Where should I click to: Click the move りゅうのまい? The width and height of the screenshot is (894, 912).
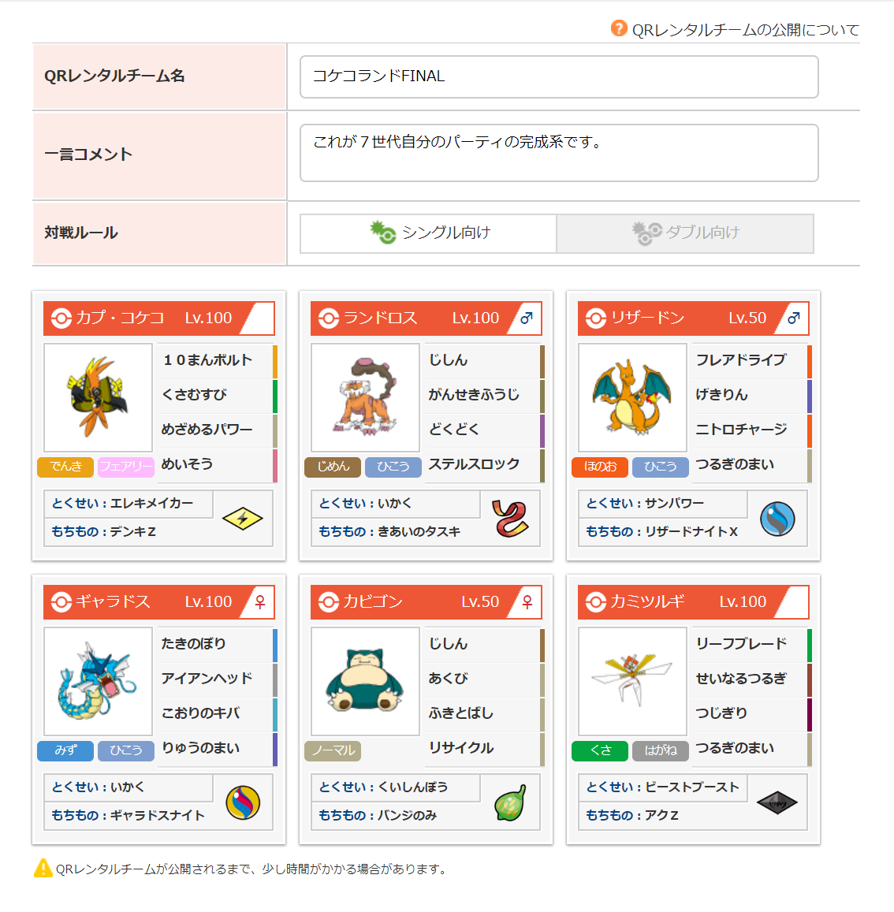click(201, 748)
